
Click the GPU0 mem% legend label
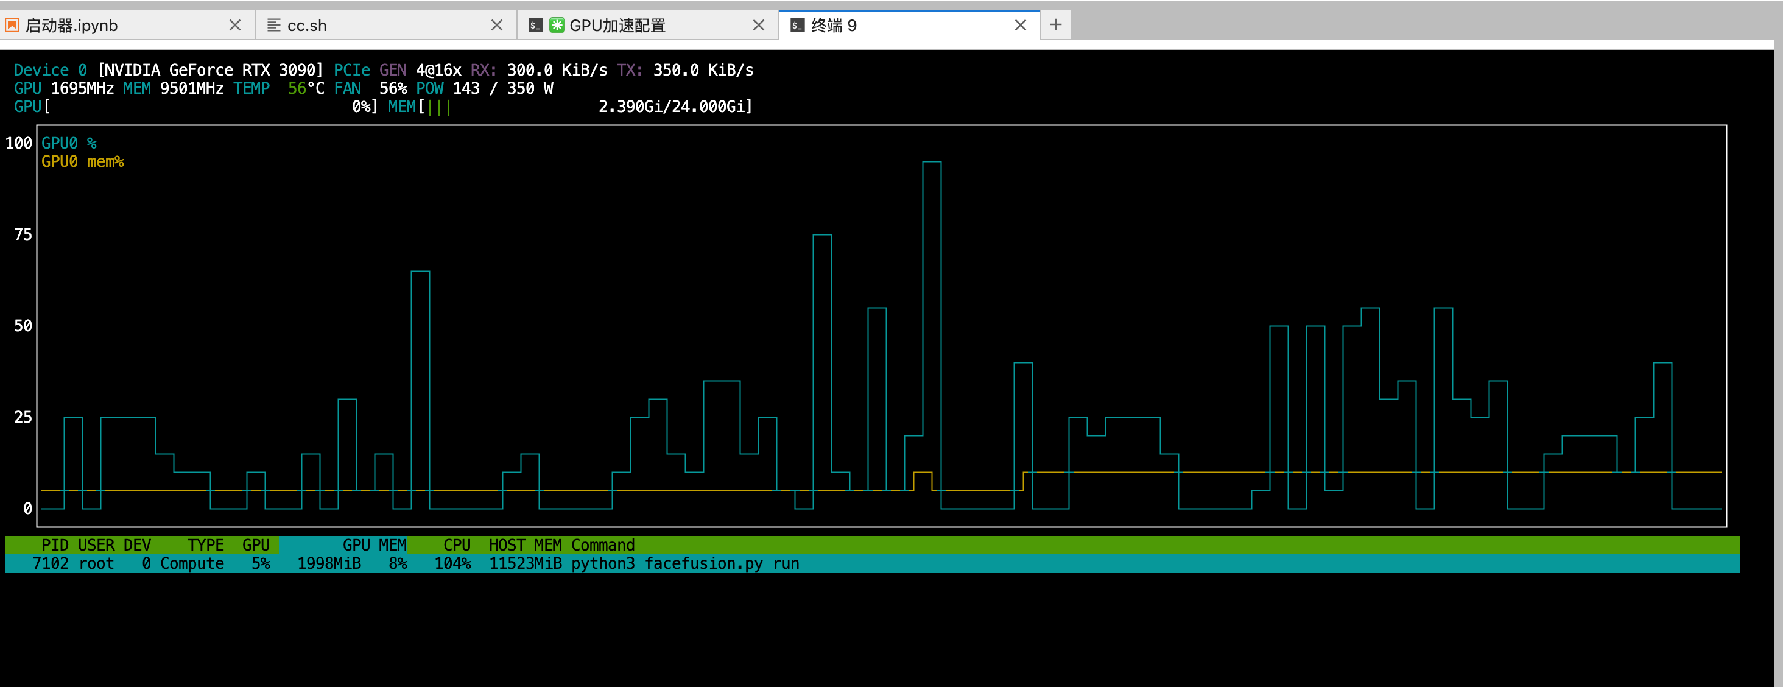pyautogui.click(x=82, y=161)
